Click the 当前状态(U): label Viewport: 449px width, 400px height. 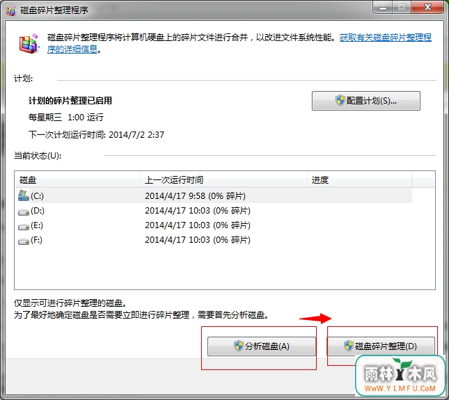coord(38,156)
